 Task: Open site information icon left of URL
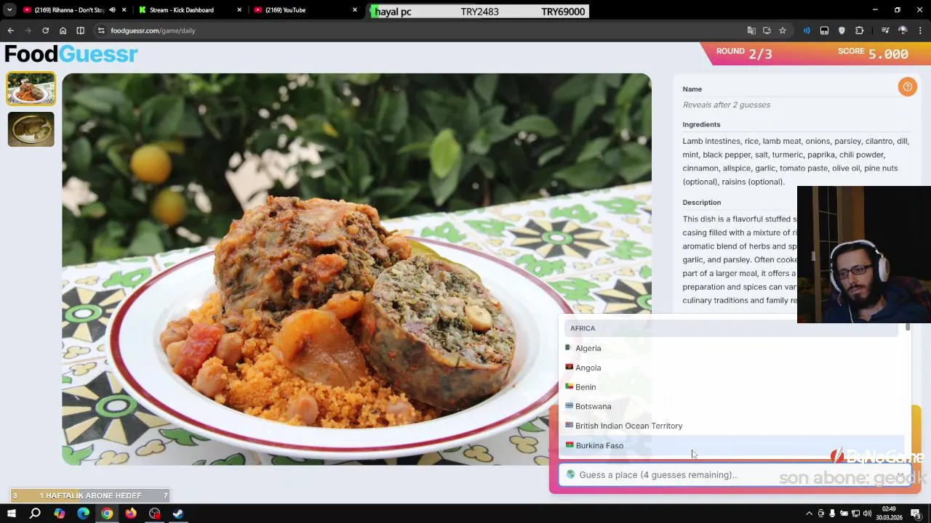pyautogui.click(x=101, y=31)
